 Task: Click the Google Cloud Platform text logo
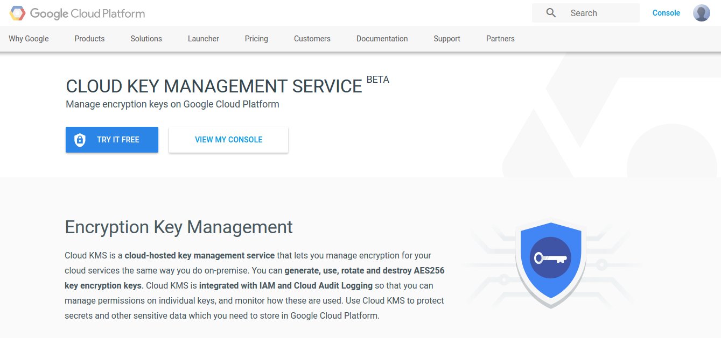click(x=87, y=13)
